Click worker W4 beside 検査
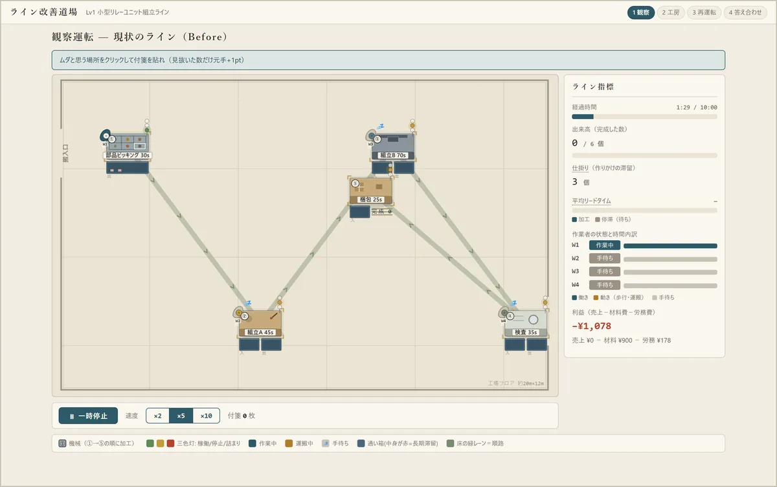 (x=504, y=313)
